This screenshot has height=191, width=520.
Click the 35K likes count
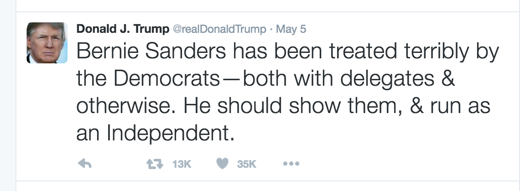click(x=247, y=164)
